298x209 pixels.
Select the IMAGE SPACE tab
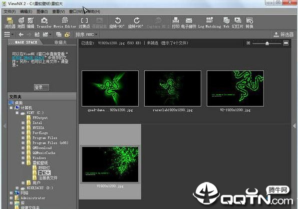25,42
